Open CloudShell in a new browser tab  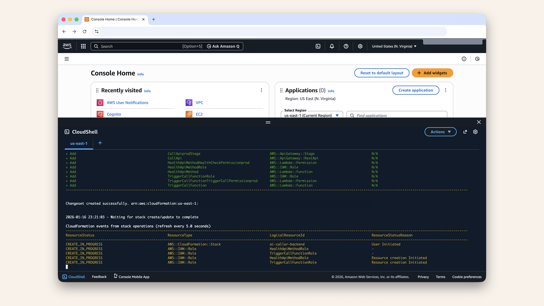click(x=465, y=132)
